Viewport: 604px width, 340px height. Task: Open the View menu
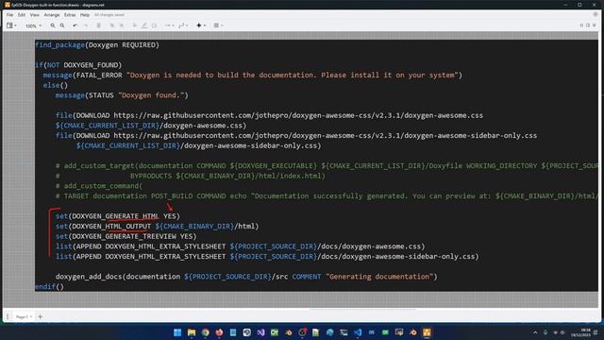[34, 15]
